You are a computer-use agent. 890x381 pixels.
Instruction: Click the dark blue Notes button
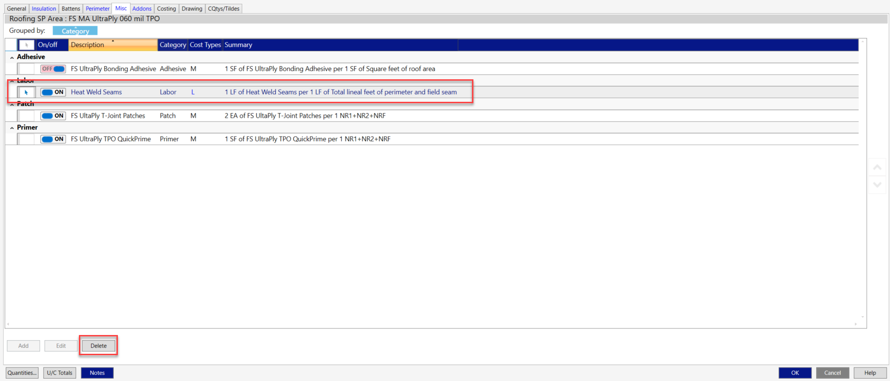click(x=97, y=373)
